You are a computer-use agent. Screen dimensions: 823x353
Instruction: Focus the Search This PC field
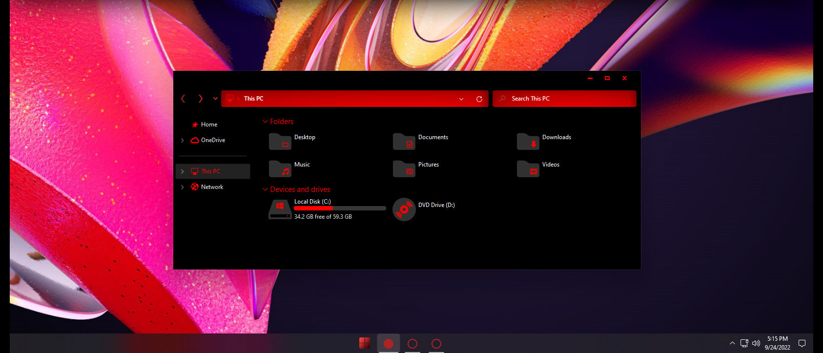pyautogui.click(x=564, y=99)
